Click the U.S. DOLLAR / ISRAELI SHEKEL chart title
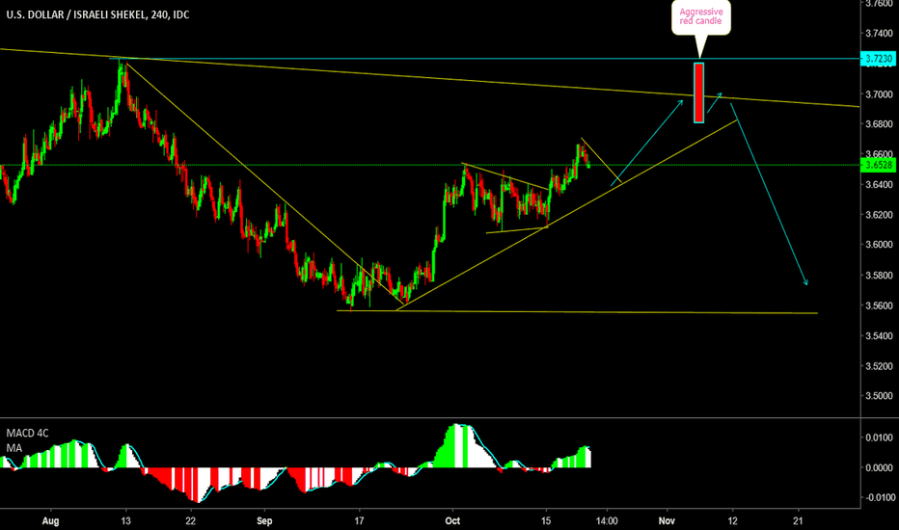This screenshot has width=899, height=530. tap(97, 14)
